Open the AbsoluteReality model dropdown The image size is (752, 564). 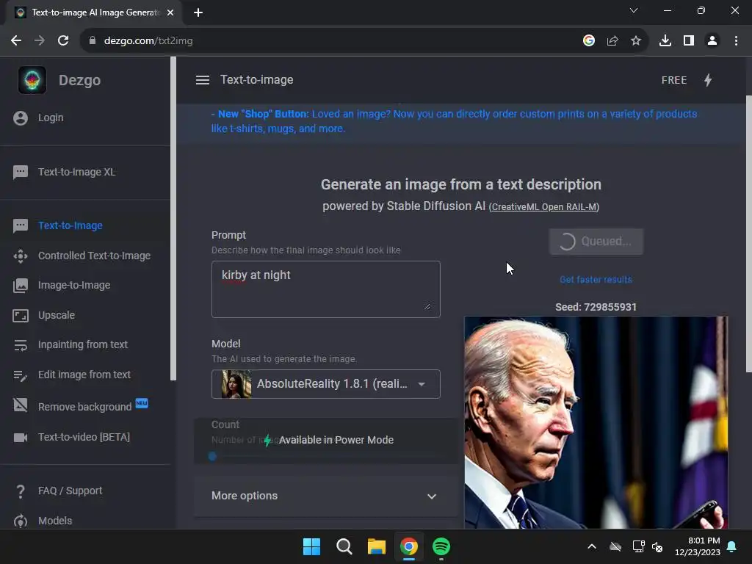click(325, 383)
